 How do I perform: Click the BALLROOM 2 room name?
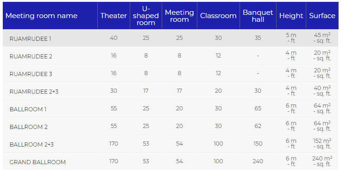[28, 127]
